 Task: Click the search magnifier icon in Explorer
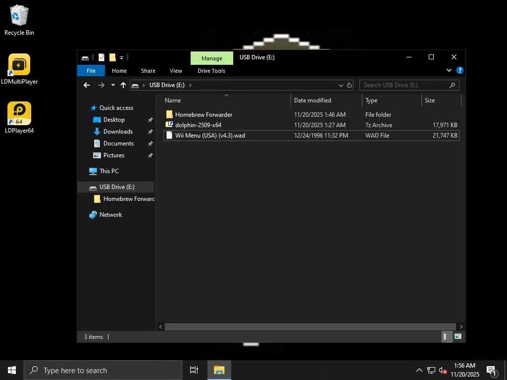pos(453,85)
